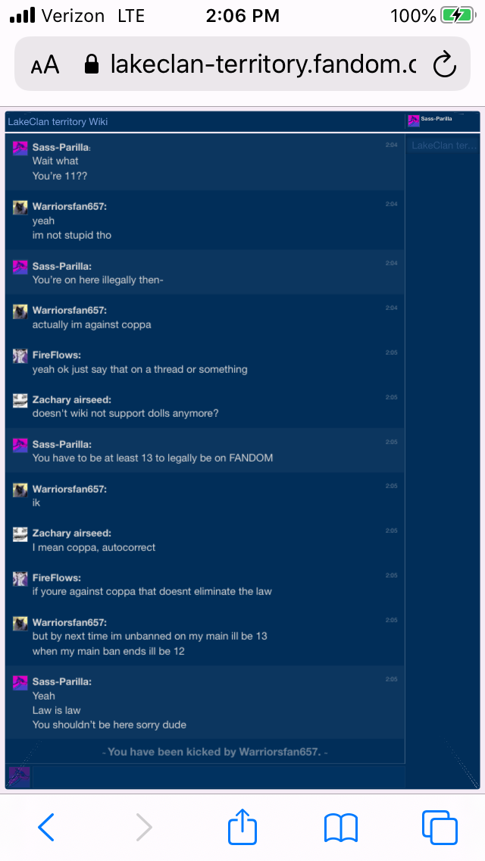Screen dimensions: 485x861
Task: Click Zachary airseed username on dolls message
Action: [x=72, y=399]
